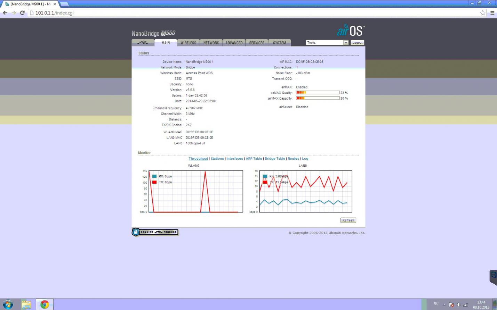This screenshot has height=310, width=497.
Task: Reload the airOS page
Action: (x=22, y=13)
